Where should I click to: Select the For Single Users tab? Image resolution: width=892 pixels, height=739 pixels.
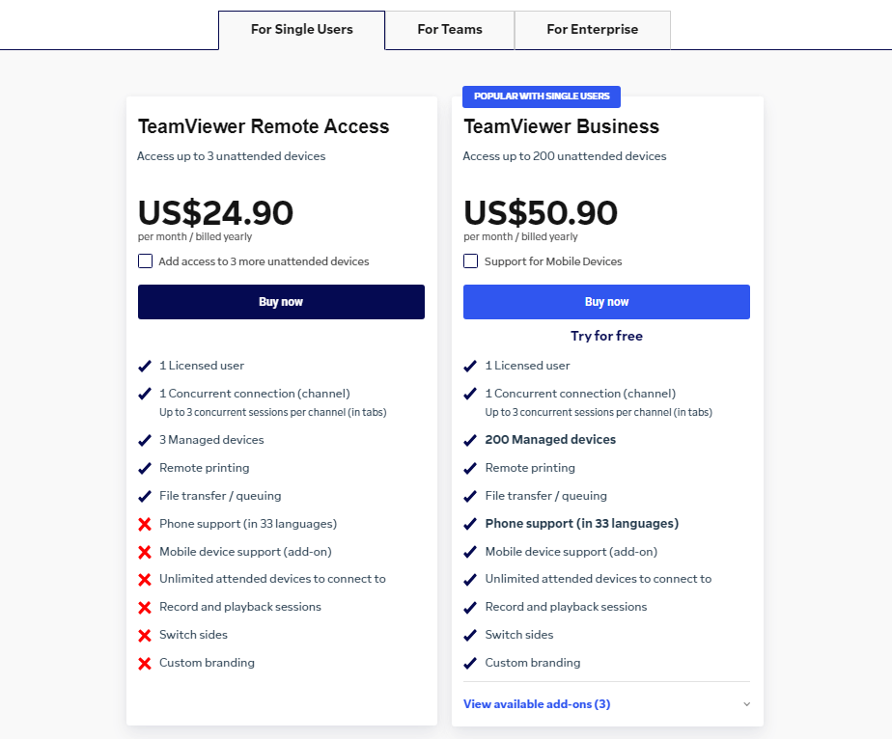pos(301,30)
